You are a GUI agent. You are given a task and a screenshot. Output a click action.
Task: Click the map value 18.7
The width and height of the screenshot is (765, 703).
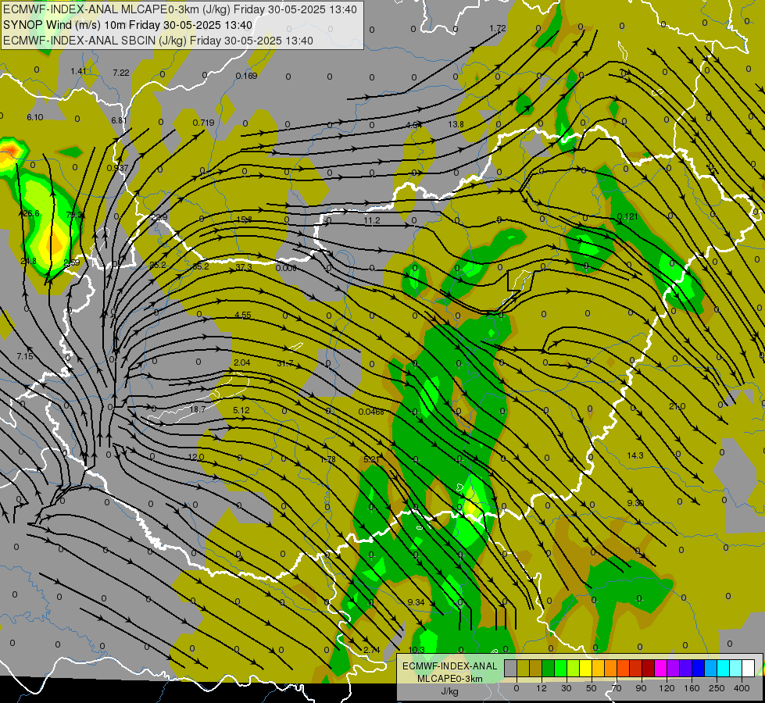point(198,409)
